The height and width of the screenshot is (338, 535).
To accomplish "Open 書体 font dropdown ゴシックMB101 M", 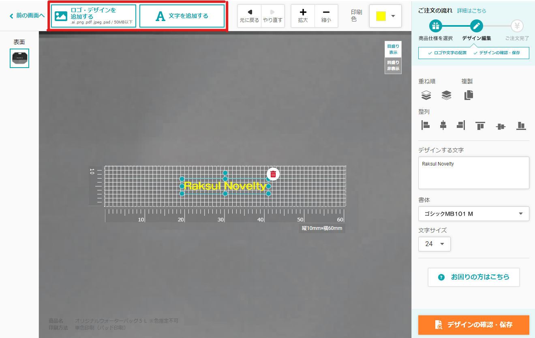I will [x=474, y=214].
